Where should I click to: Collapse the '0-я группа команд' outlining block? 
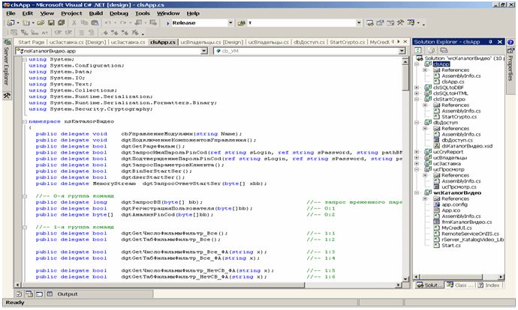click(25, 196)
